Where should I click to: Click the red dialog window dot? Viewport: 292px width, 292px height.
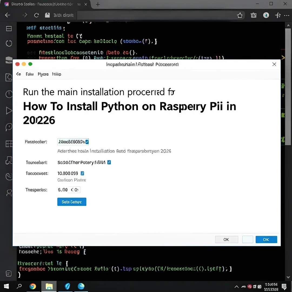pyautogui.click(x=18, y=64)
